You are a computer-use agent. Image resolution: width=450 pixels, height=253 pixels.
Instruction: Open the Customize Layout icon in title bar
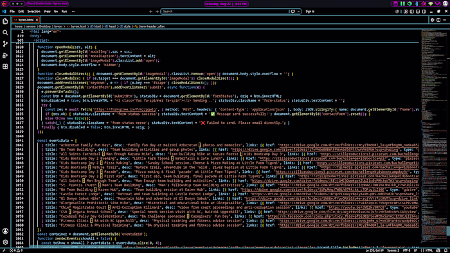406,12
